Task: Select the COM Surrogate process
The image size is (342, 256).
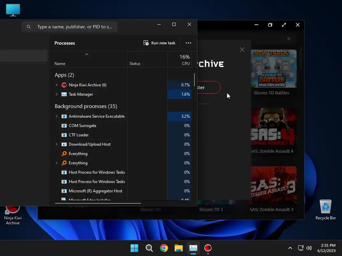Action: (x=82, y=126)
